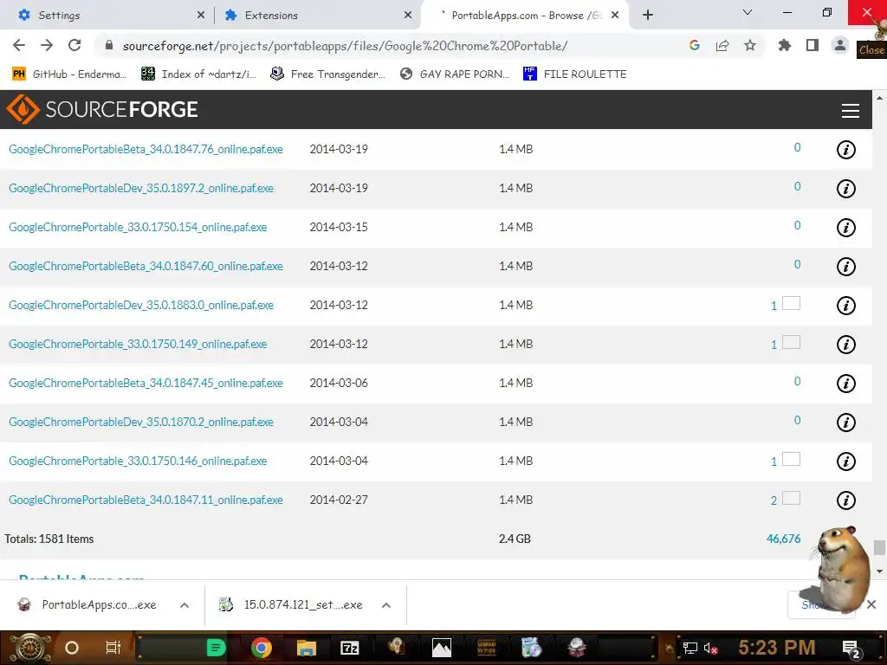The image size is (887, 665).
Task: Open the tab search chevron
Action: point(748,12)
